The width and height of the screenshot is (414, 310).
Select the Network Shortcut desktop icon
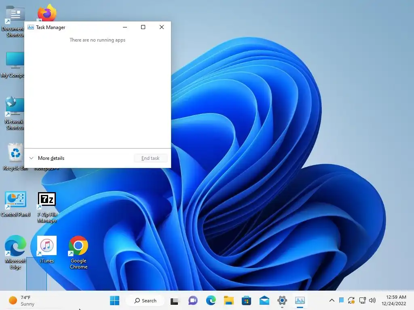(x=14, y=113)
